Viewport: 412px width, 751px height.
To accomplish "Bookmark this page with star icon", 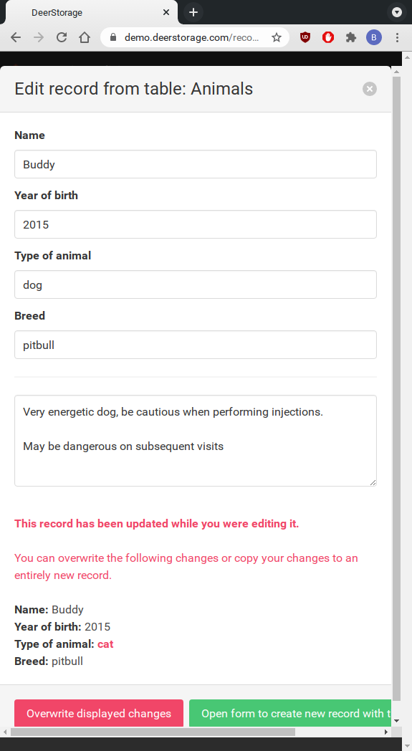I will click(x=277, y=37).
